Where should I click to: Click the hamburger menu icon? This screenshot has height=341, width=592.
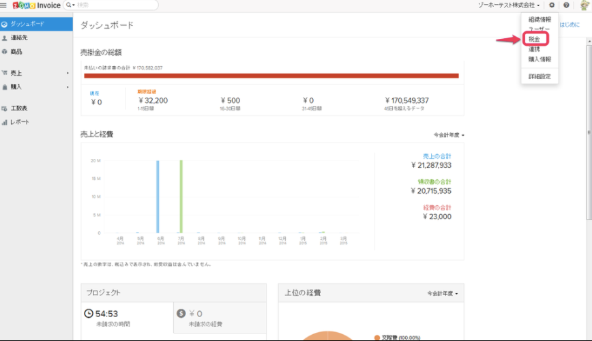click(x=5, y=5)
